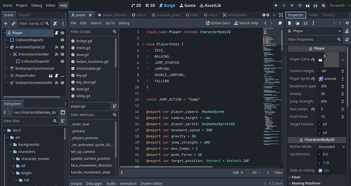Open Online Docs link
This screenshot has height=186, width=351.
218,23
